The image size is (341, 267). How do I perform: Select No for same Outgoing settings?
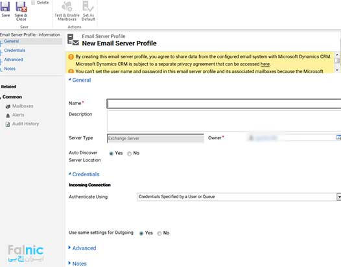(x=159, y=233)
